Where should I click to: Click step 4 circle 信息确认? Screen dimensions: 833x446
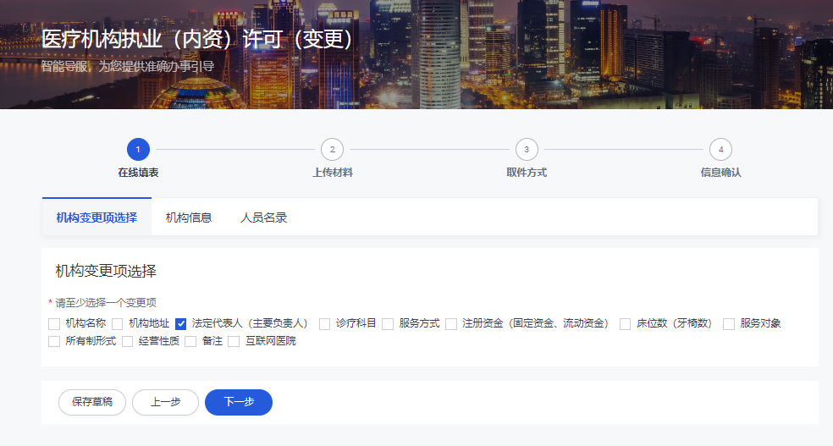click(x=721, y=149)
